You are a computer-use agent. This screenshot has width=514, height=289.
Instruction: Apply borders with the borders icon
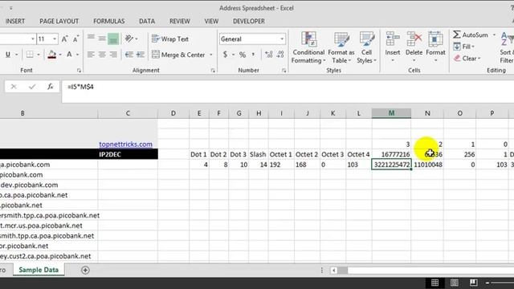[x=30, y=55]
